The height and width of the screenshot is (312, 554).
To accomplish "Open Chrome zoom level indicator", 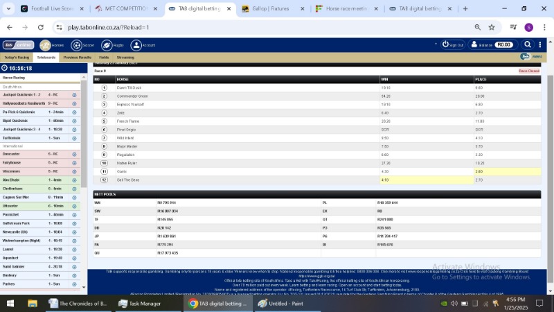I will pos(478,27).
